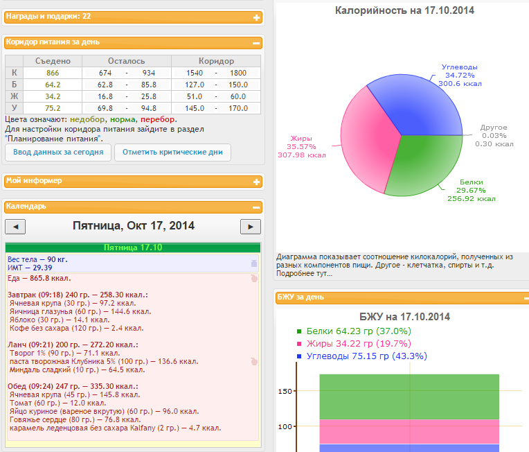Click Отметить критические дни button
Viewport: 529px width, 452px height.
click(x=172, y=153)
